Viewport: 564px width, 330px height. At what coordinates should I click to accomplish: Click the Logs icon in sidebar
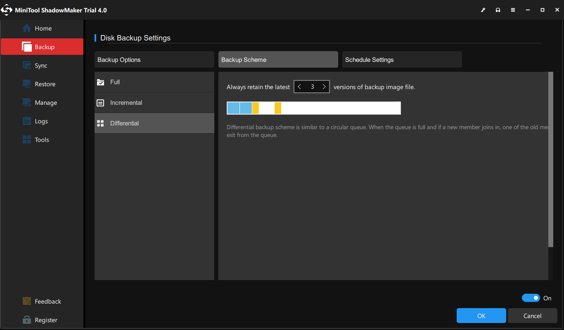click(x=27, y=121)
